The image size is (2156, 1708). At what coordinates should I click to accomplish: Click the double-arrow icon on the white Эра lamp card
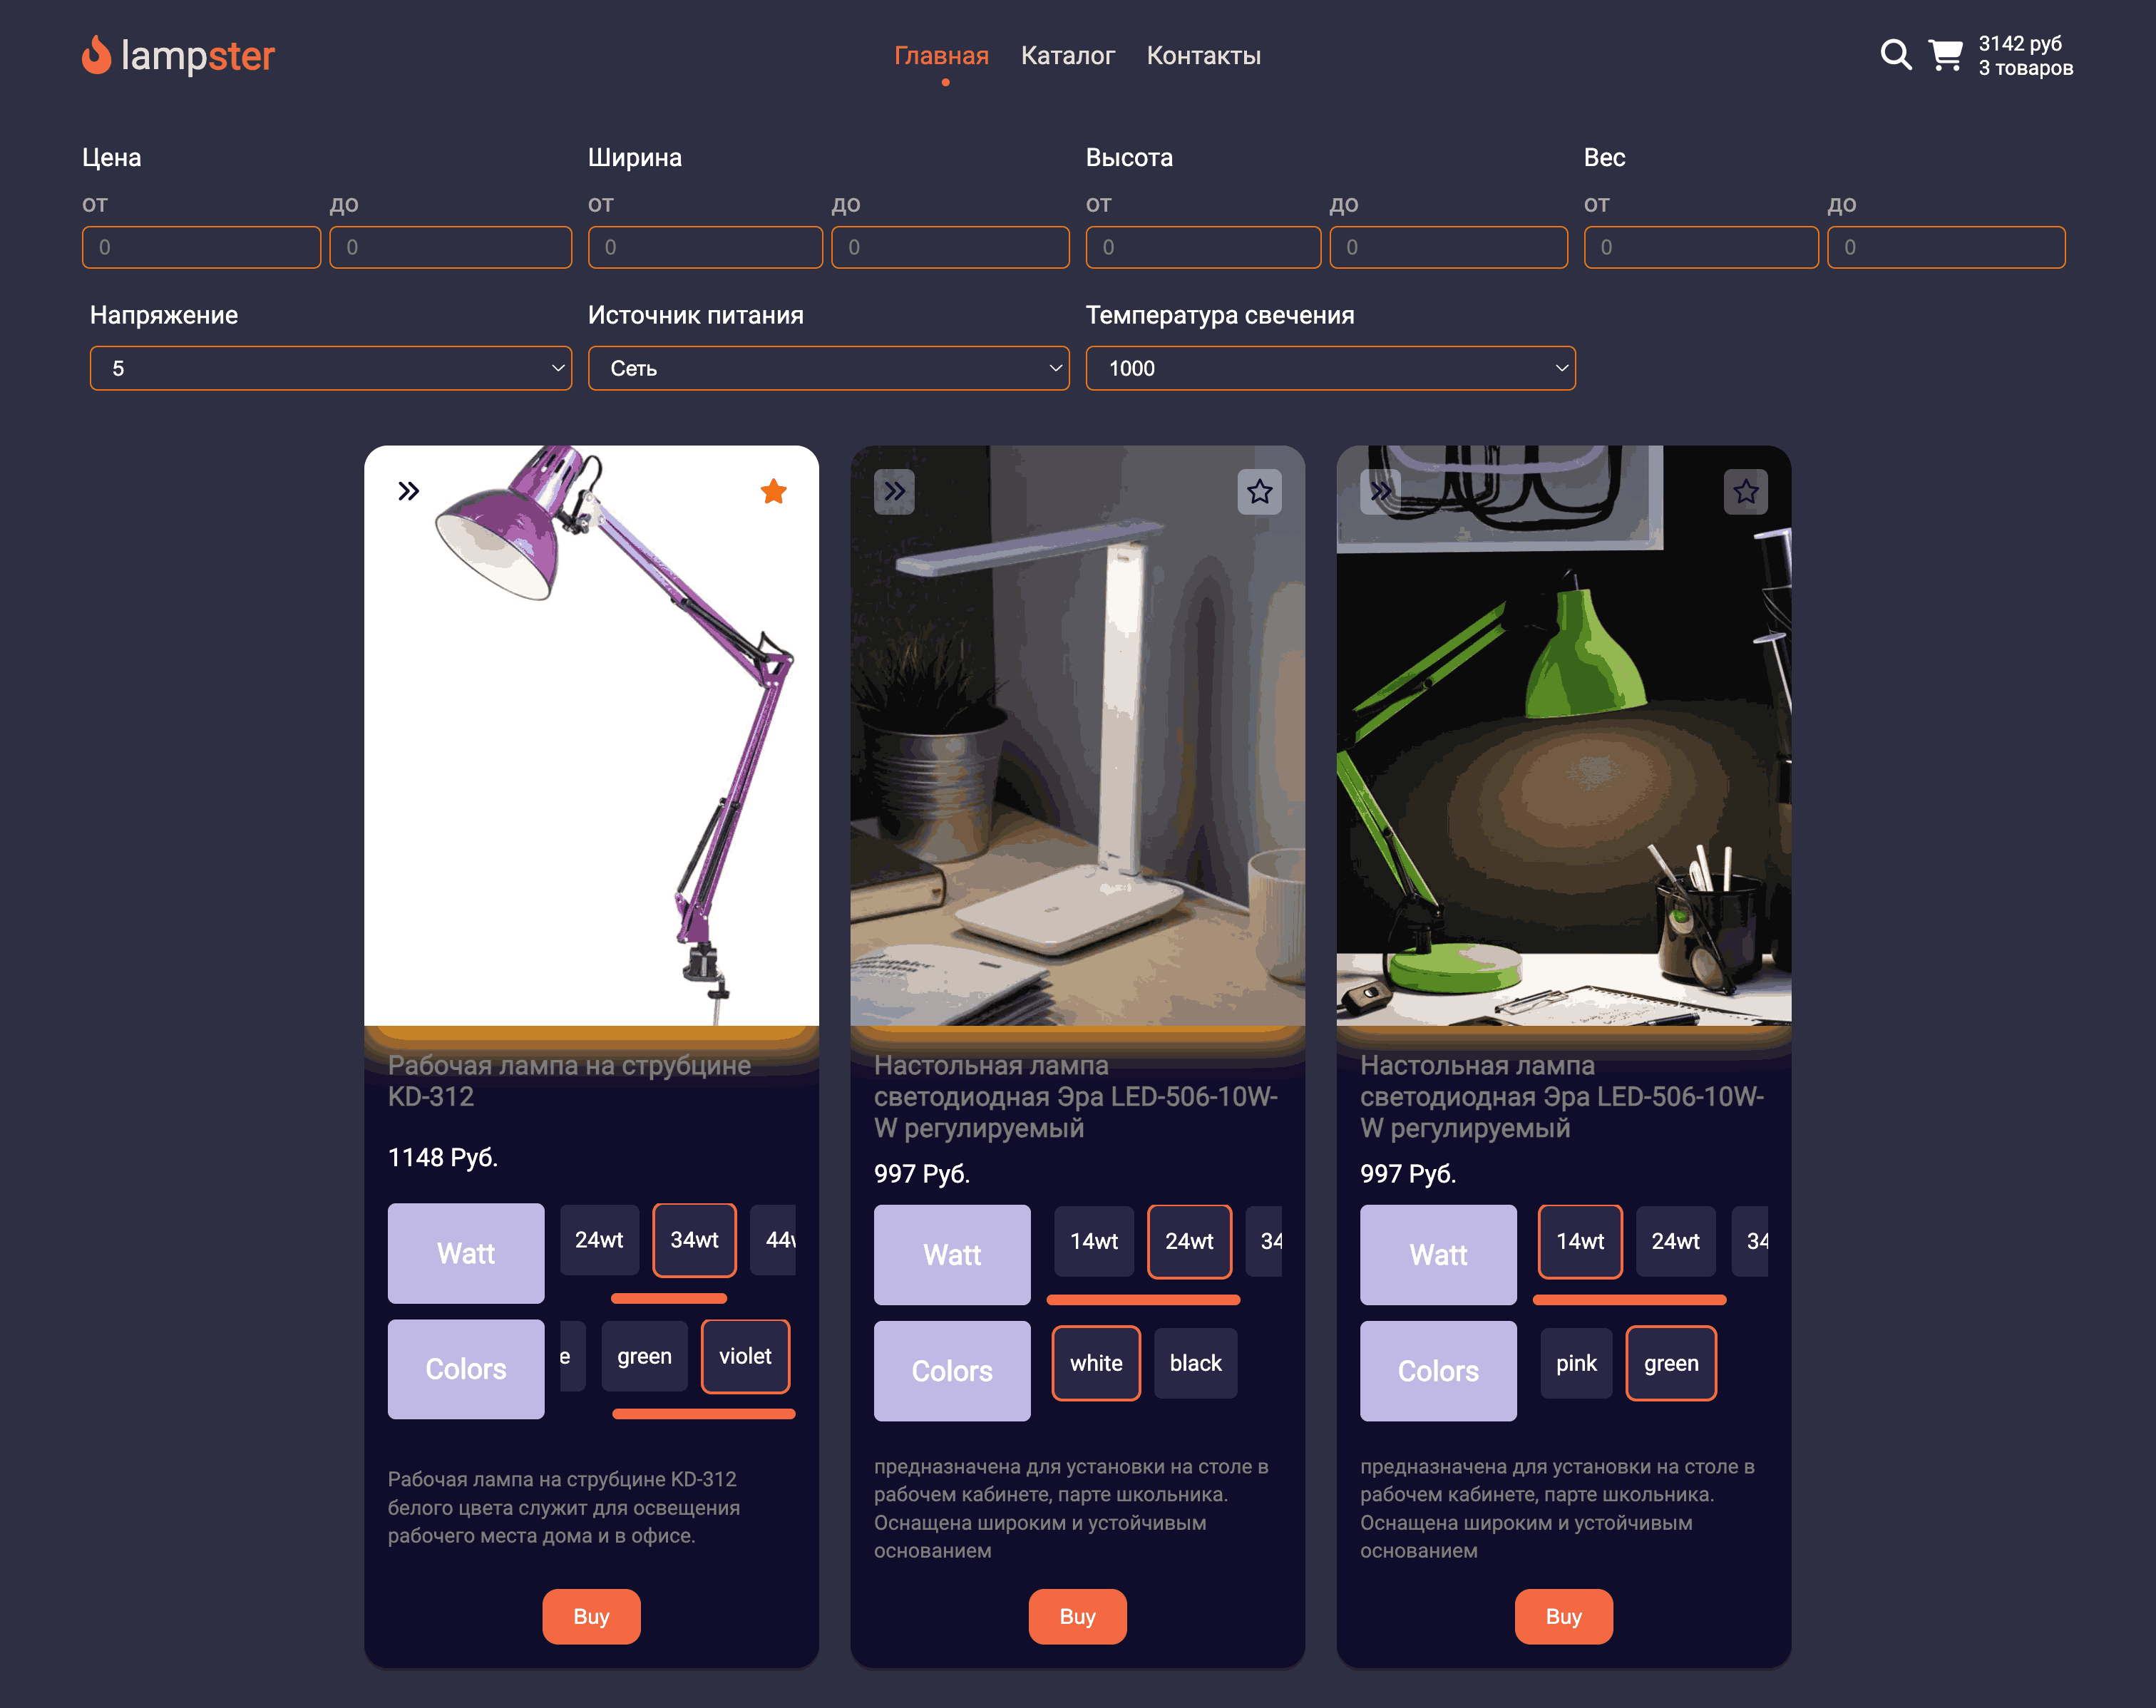point(894,491)
